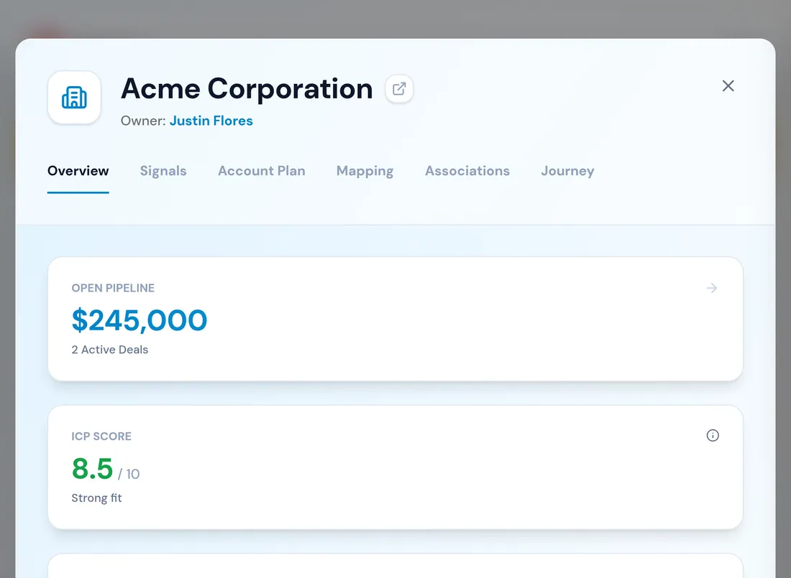Click the ICP SCORE heading
The image size is (791, 578).
101,437
